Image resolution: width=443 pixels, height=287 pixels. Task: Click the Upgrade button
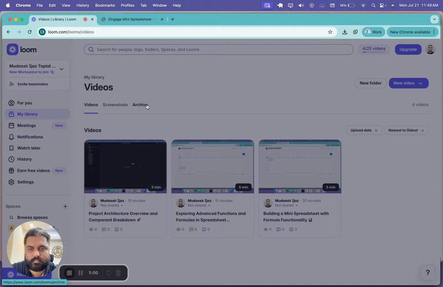(x=408, y=49)
